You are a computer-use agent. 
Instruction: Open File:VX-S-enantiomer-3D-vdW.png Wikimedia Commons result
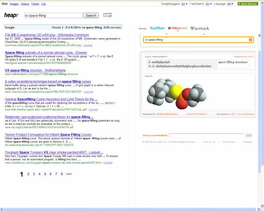(x=47, y=35)
